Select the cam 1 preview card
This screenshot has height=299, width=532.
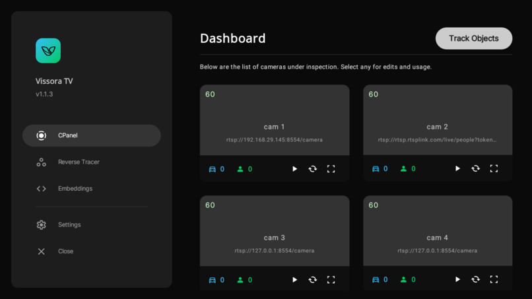coord(275,120)
